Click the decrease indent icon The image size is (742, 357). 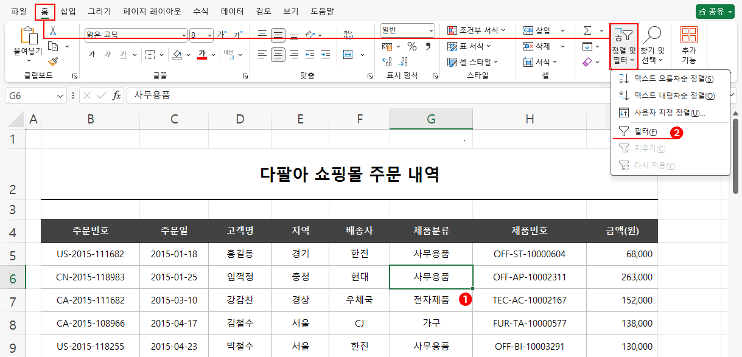tap(310, 54)
